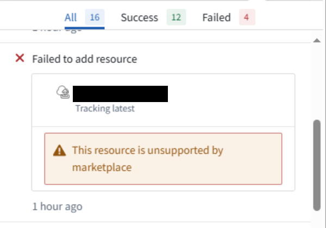Click the unsupported by marketplace warning message
This screenshot has height=228, width=326.
(x=163, y=159)
